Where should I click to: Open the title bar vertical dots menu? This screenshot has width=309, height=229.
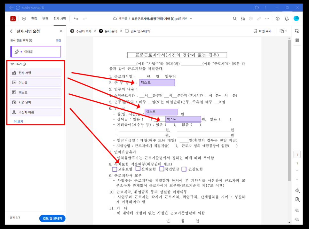(266, 7)
